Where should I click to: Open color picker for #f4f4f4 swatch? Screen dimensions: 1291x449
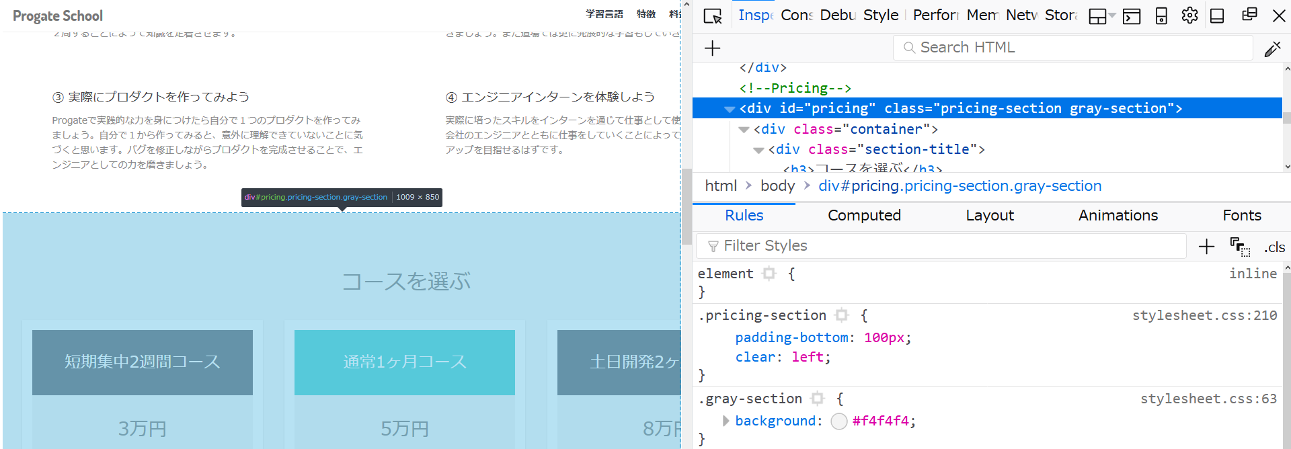pyautogui.click(x=839, y=421)
